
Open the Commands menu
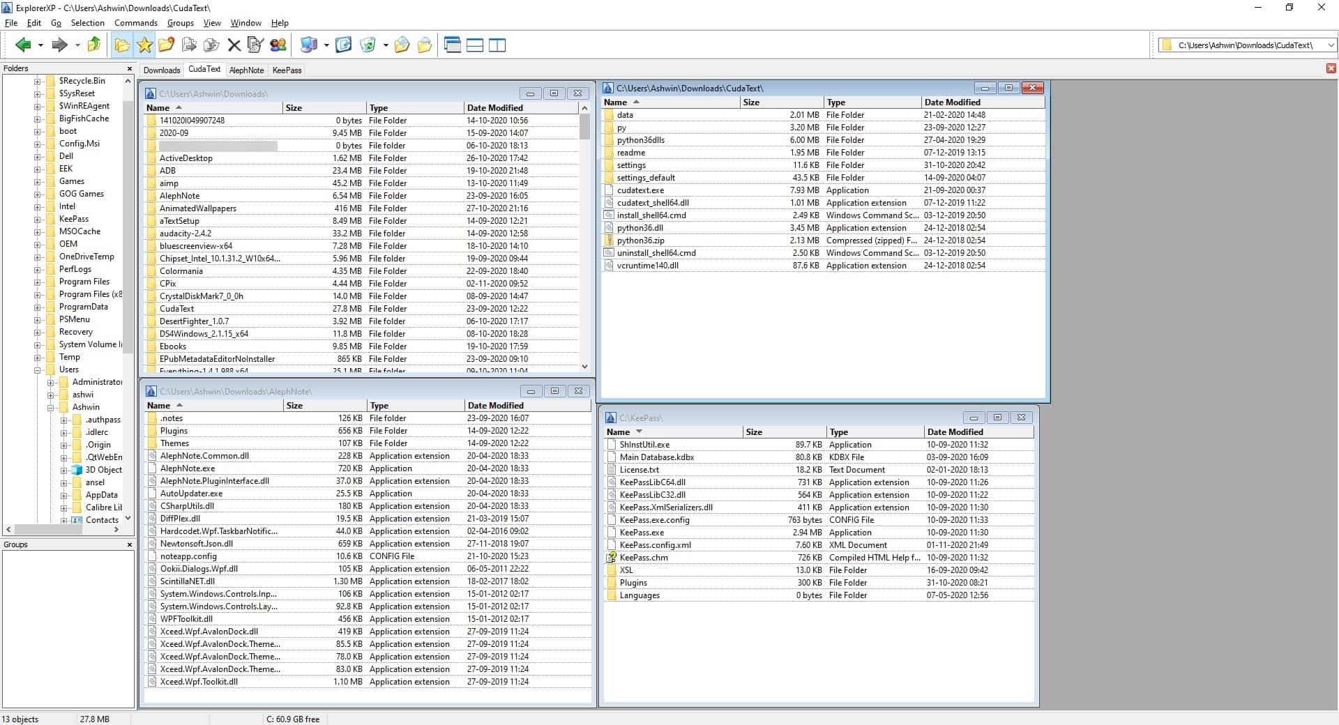136,23
